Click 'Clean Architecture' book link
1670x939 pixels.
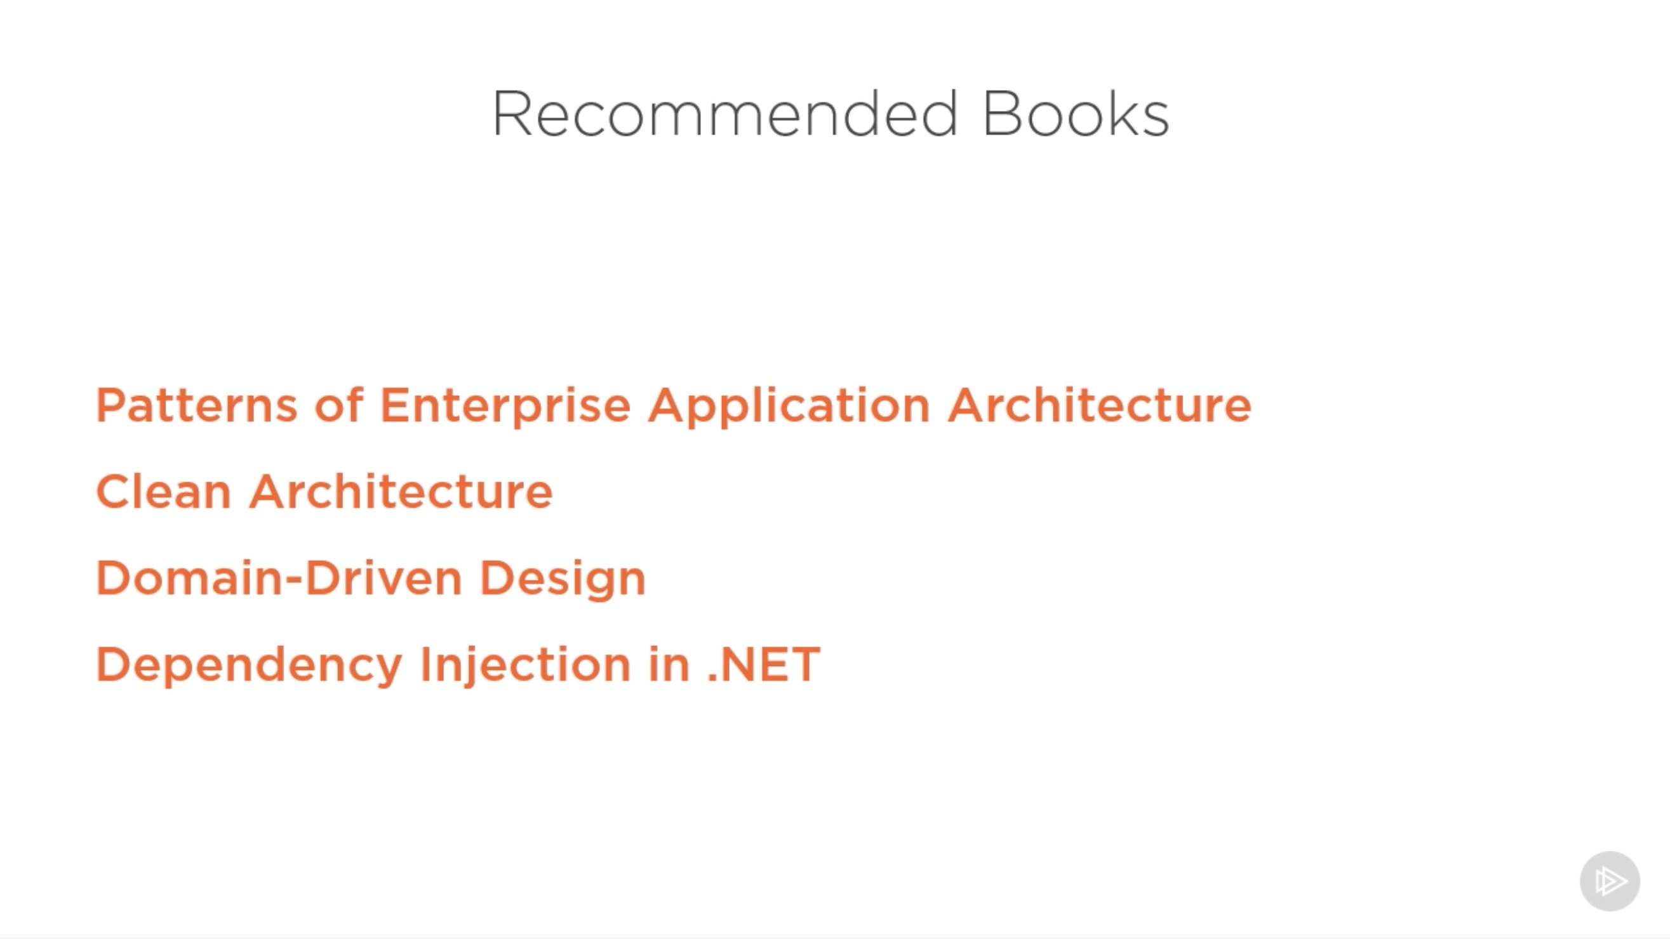[x=323, y=490]
